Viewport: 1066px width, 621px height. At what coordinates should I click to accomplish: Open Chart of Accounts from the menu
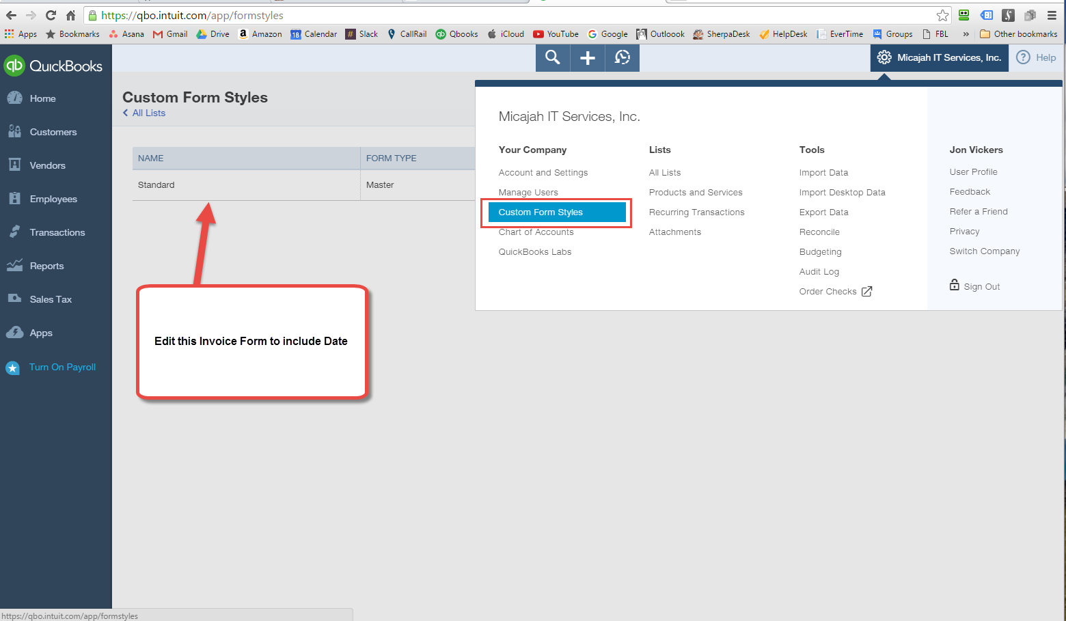[536, 232]
